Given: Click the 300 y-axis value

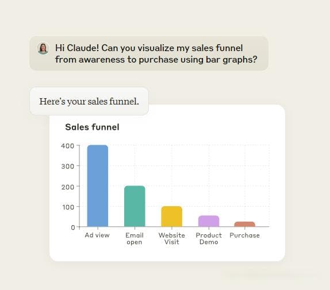Looking at the screenshot, I should (x=68, y=167).
